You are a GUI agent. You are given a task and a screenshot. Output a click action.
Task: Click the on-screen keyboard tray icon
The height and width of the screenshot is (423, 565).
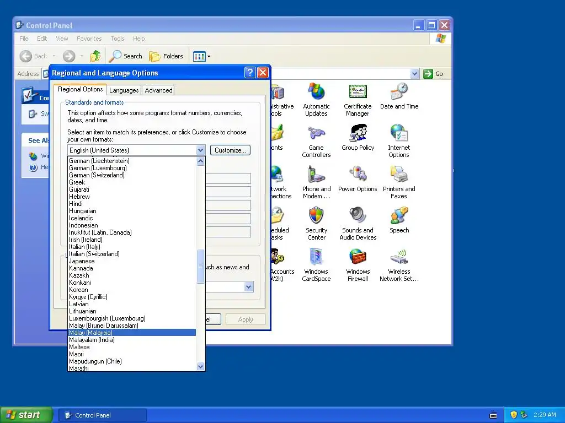493,415
